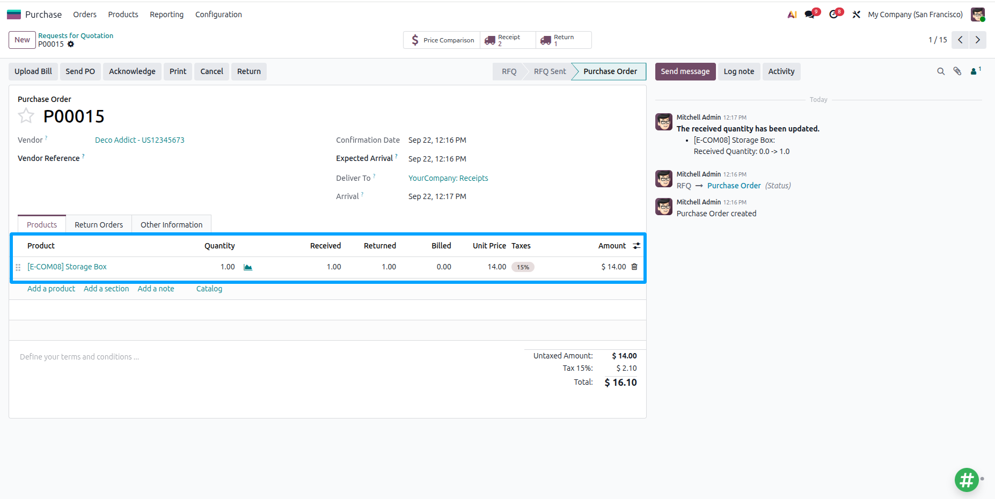Image resolution: width=995 pixels, height=499 pixels.
Task: Open the Configuration menu
Action: (218, 14)
